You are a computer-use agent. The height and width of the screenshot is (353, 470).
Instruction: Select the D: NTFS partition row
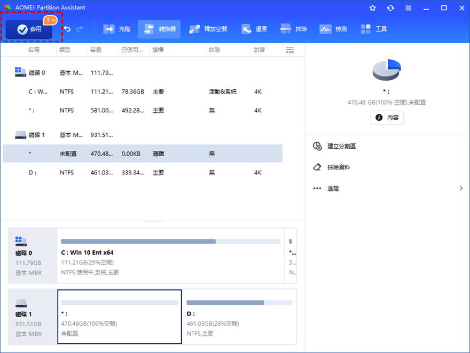point(142,173)
